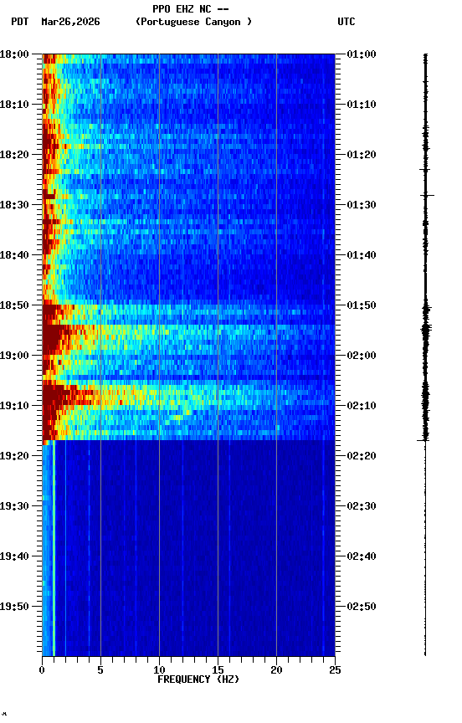Click the '15' frequency axis tick label

[218, 670]
